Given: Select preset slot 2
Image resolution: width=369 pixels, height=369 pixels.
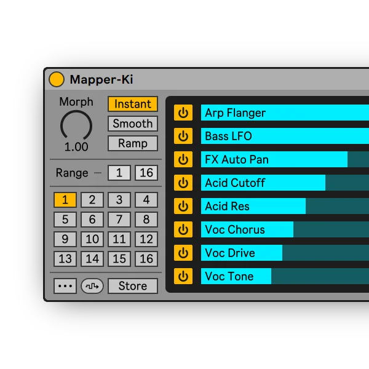Looking at the screenshot, I should (x=92, y=200).
